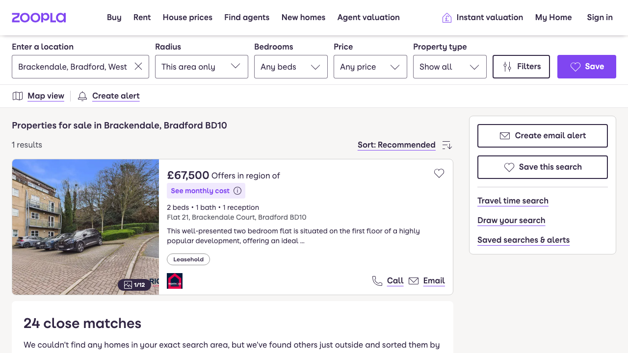Open sort options via the sort arrow icon
628x353 pixels.
[x=446, y=145]
